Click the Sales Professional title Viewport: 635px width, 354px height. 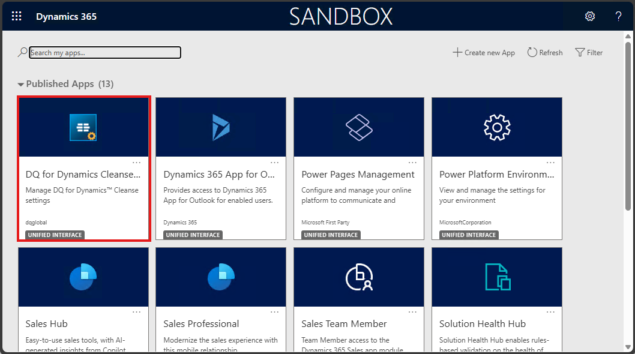[x=201, y=324]
